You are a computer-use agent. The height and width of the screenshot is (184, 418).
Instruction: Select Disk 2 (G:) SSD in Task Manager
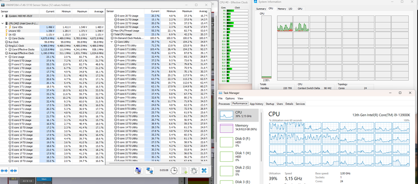pyautogui.click(x=238, y=171)
